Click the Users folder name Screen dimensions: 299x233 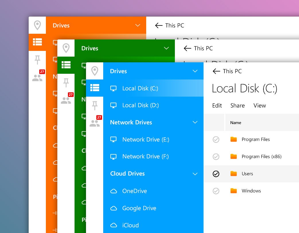tap(247, 174)
